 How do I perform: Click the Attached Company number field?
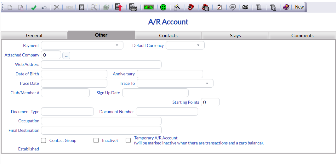click(51, 55)
